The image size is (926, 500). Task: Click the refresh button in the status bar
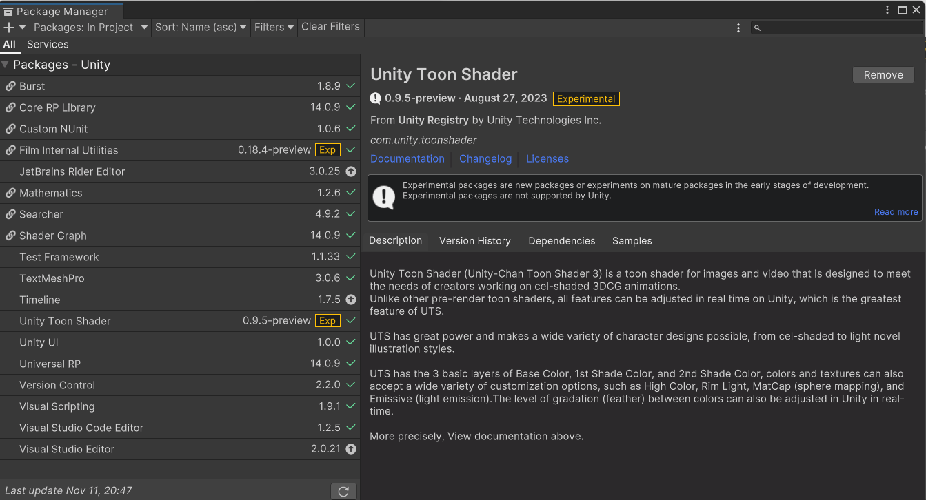343,491
